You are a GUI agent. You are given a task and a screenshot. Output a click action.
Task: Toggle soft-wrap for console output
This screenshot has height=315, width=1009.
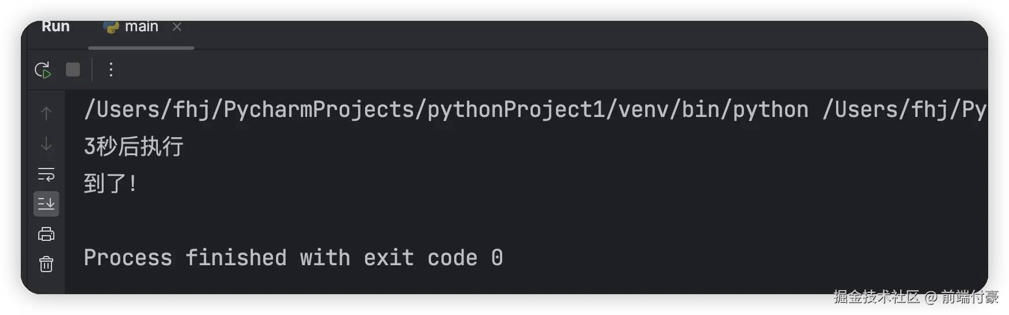pyautogui.click(x=46, y=174)
